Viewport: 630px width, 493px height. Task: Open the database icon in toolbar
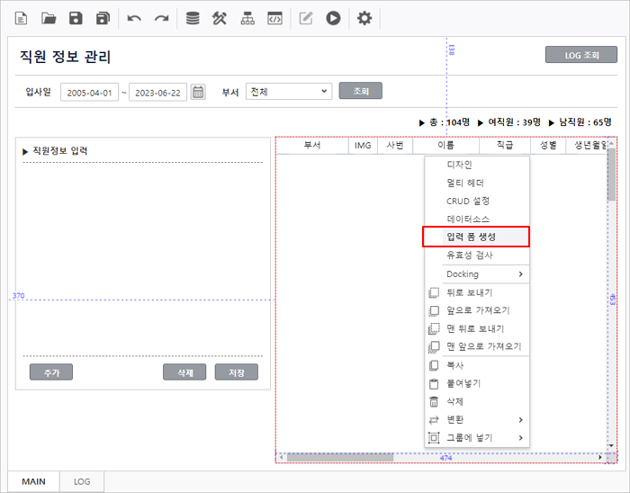pos(193,18)
